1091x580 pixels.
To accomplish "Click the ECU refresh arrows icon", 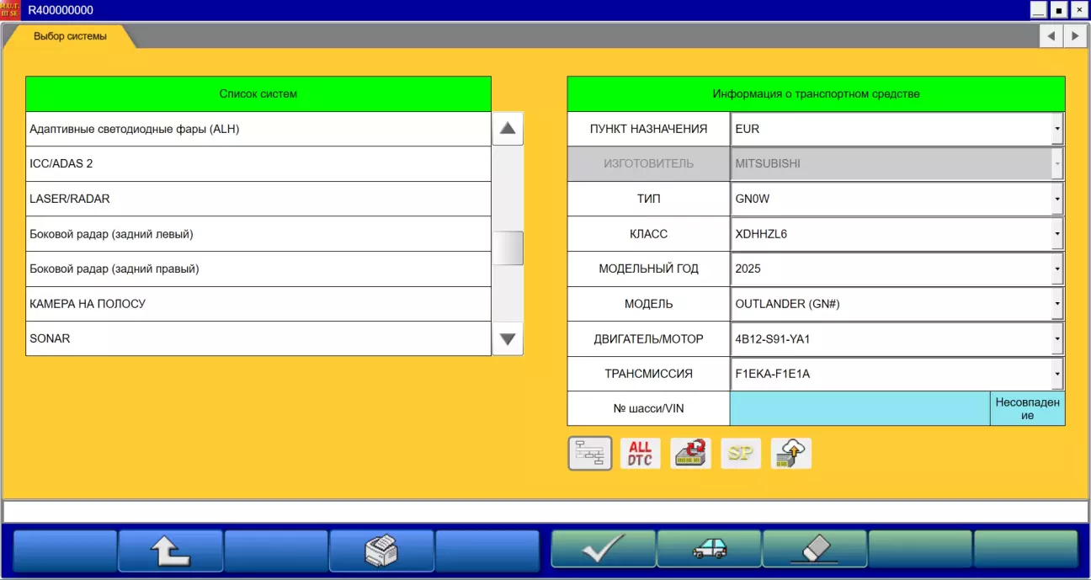I will tap(690, 454).
